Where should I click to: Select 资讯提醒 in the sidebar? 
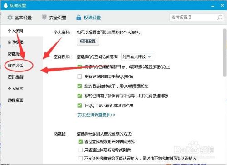(15, 77)
